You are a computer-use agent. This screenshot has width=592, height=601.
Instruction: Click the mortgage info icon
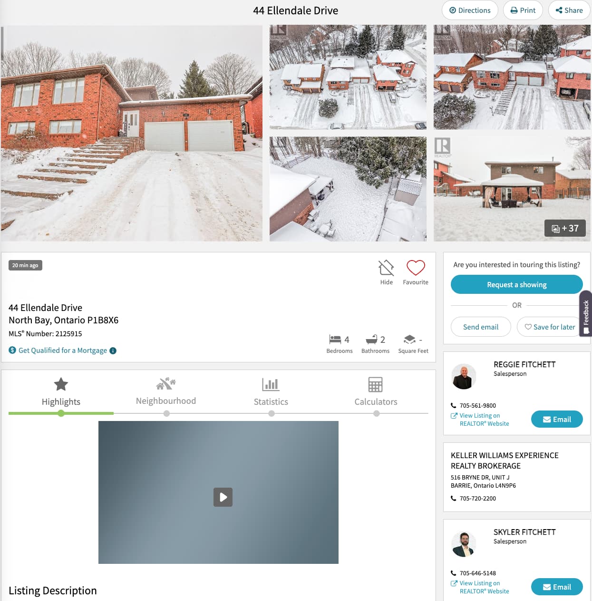point(113,351)
